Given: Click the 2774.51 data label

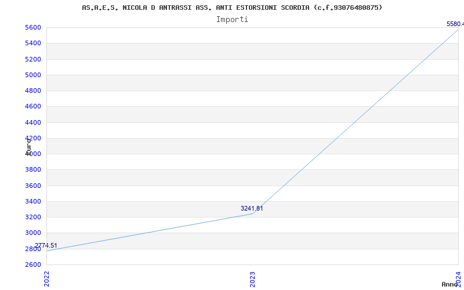Looking at the screenshot, I should click(x=46, y=245).
